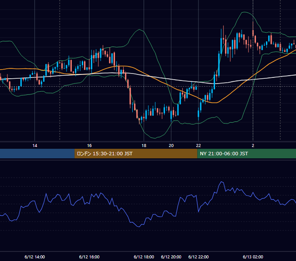Click the '14' hour label on chart axis
This screenshot has height=261, width=296.
click(x=35, y=146)
